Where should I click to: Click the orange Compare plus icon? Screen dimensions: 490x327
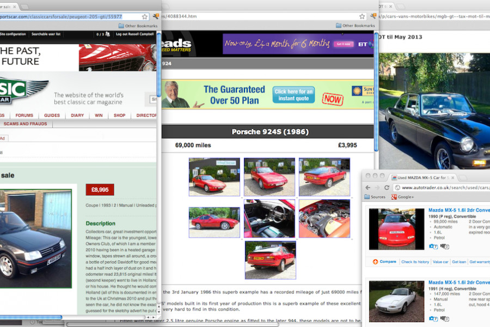(375, 262)
